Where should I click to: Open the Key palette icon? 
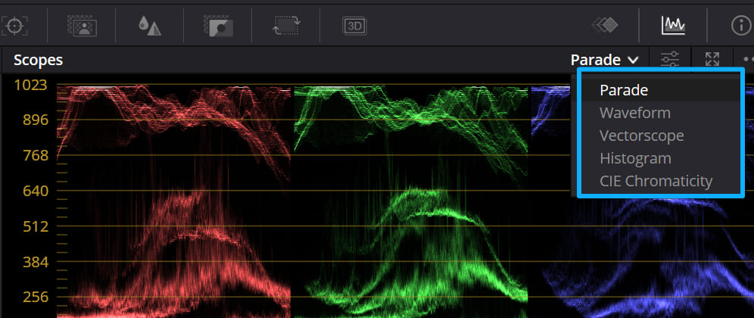[218, 26]
